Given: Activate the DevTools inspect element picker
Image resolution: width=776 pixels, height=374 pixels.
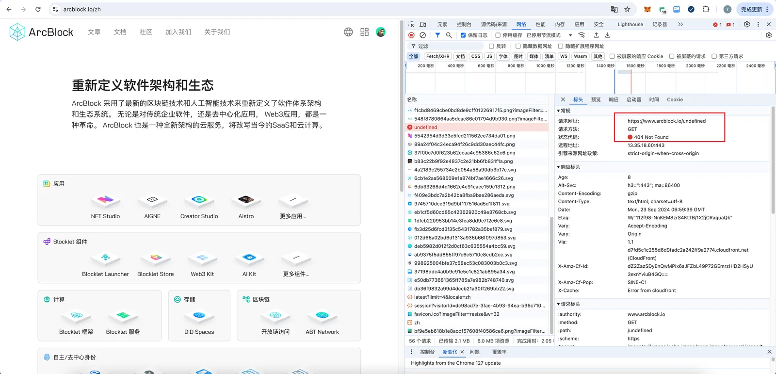Looking at the screenshot, I should [411, 24].
